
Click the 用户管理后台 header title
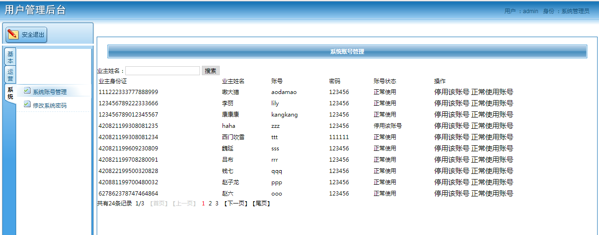pos(35,10)
